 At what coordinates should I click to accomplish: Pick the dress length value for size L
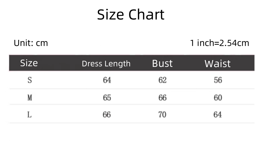coord(107,115)
